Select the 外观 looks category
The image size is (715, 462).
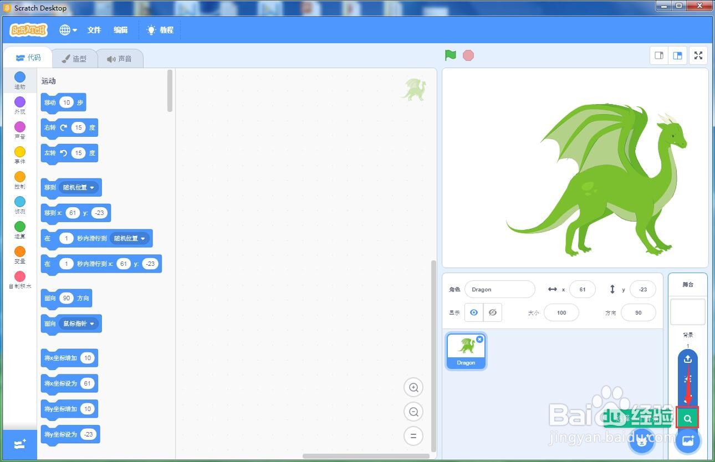pyautogui.click(x=20, y=105)
